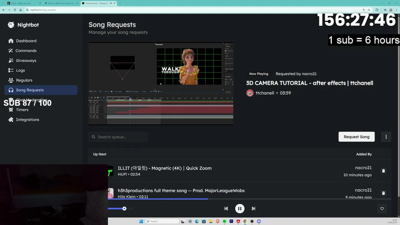The width and height of the screenshot is (400, 225).
Task: Select Song Requests in the sidebar
Action: 41,90
